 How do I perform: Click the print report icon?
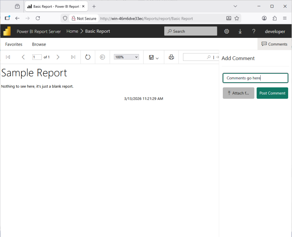171,57
